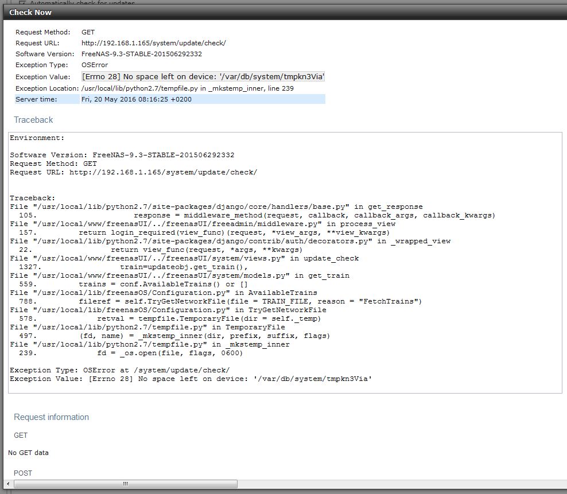The image size is (567, 494).
Task: Click 'Exception Type: OSError at /system/update/check/' line
Action: click(x=120, y=370)
